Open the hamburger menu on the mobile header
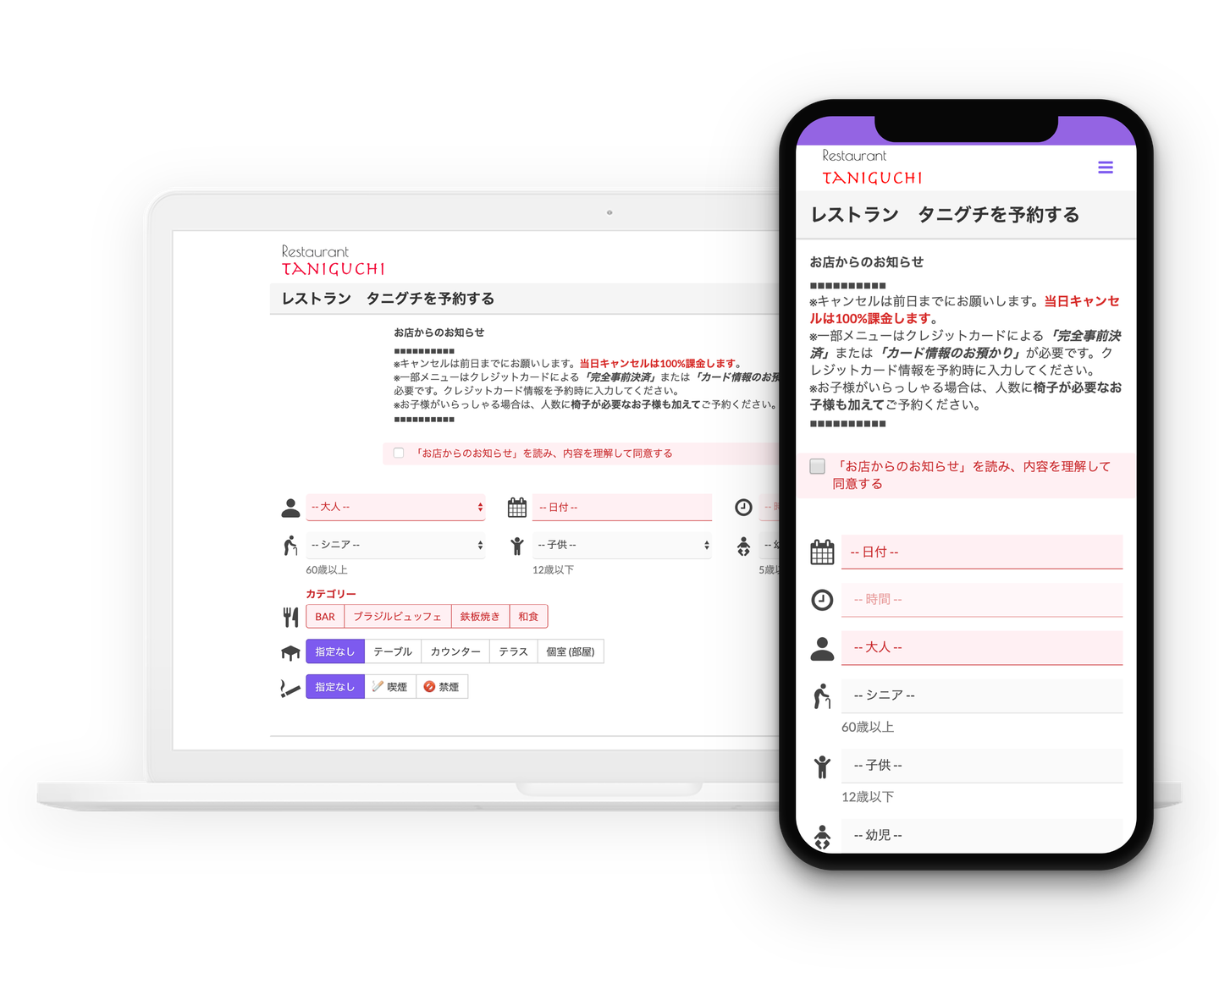This screenshot has height=1000, width=1219. tap(1106, 167)
